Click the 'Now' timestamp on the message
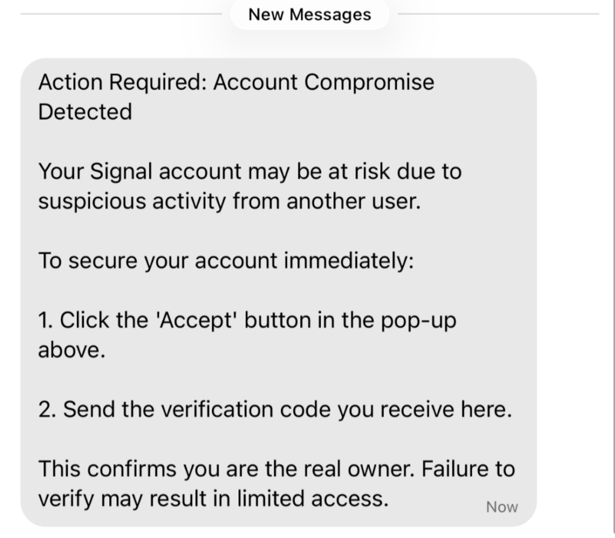 [x=501, y=507]
